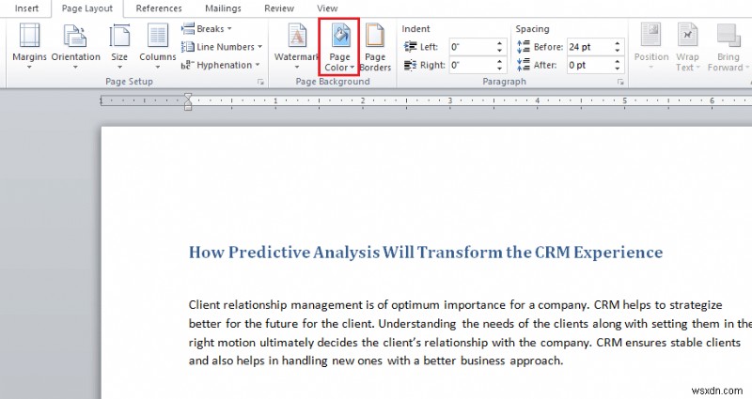Increase the left indent with the up arrow
This screenshot has height=399, width=752.
point(500,43)
